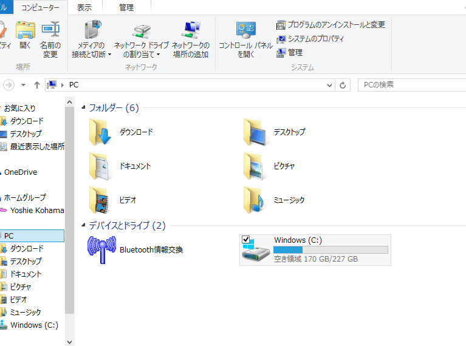Viewport: 466px width, 346px height.
Task: Click プログラムのアンインストールと変更
Action: coord(331,25)
